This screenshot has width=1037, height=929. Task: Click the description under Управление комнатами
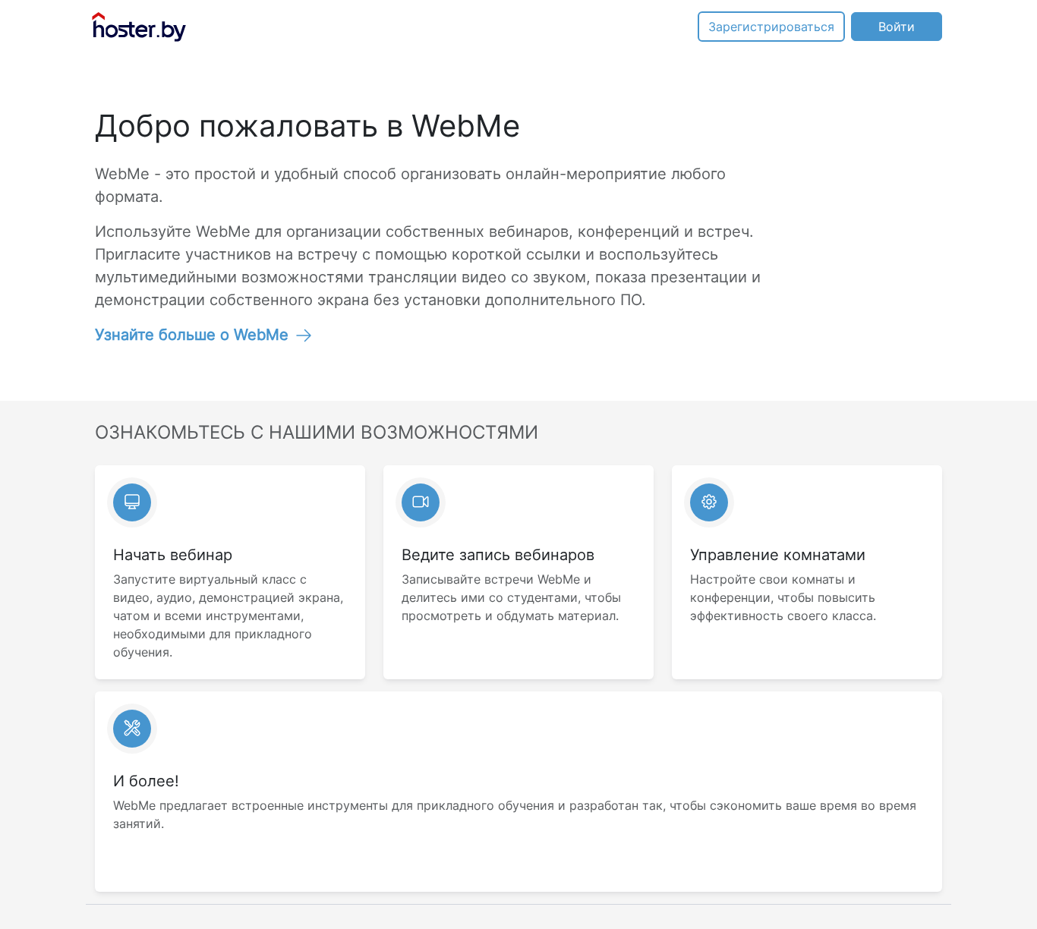click(783, 597)
